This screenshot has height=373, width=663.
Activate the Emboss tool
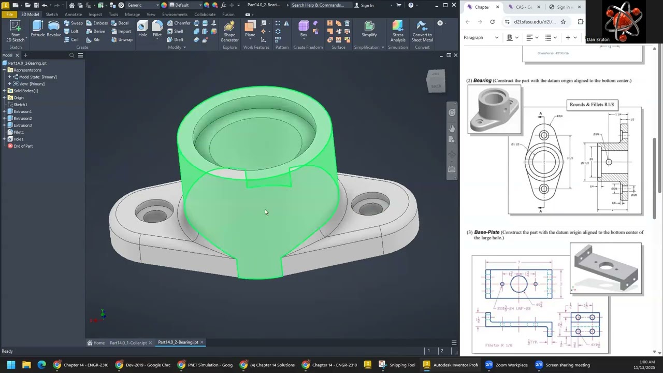pyautogui.click(x=97, y=23)
